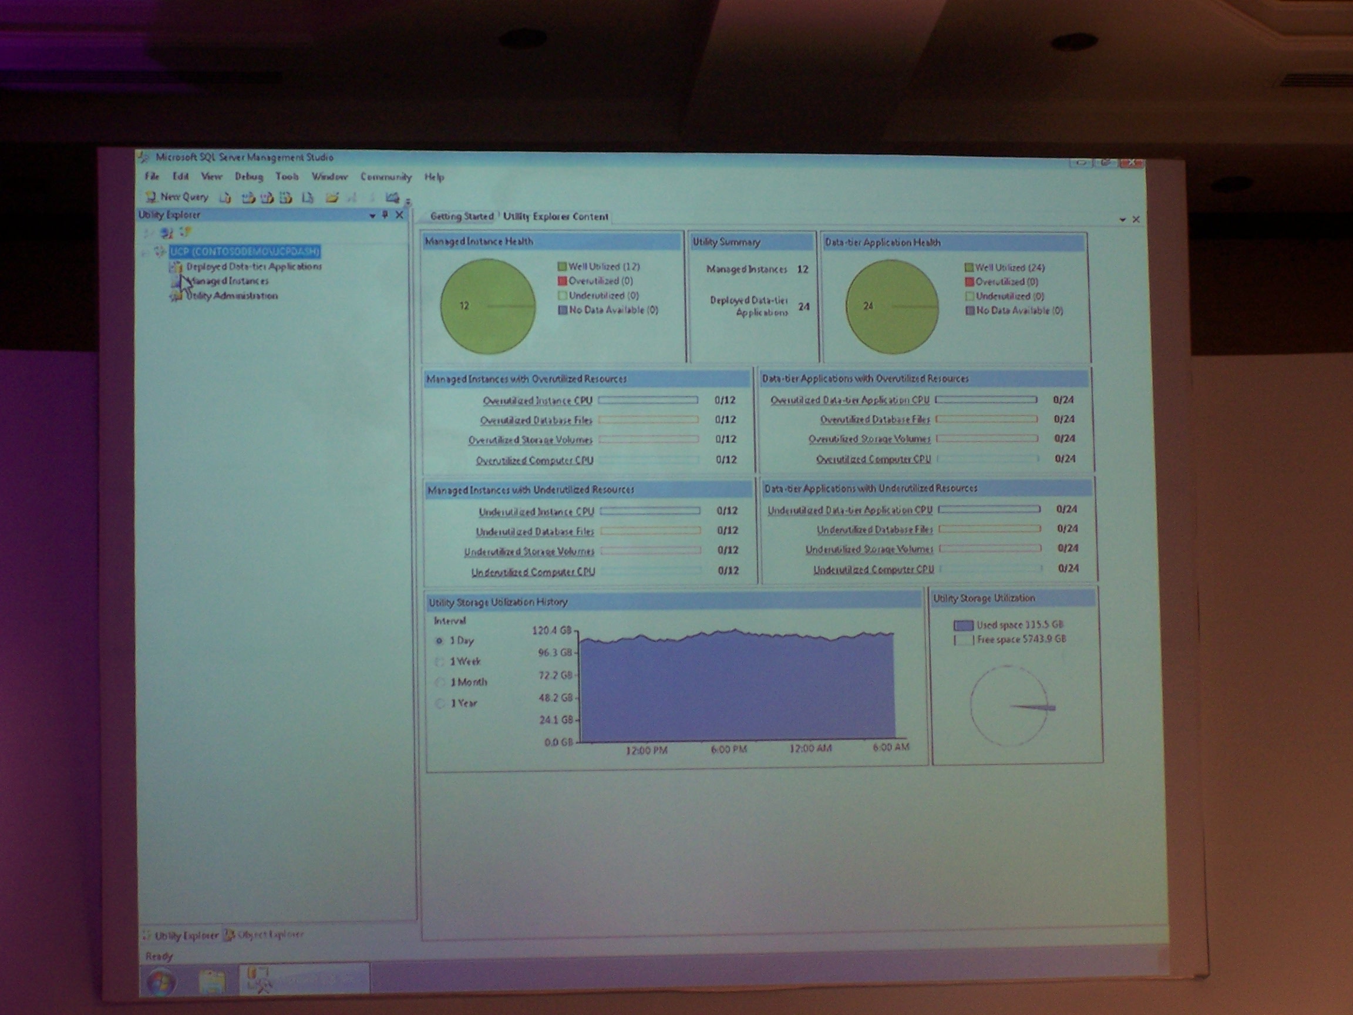
Task: Select the 1 Day interval radio button
Action: pyautogui.click(x=439, y=641)
